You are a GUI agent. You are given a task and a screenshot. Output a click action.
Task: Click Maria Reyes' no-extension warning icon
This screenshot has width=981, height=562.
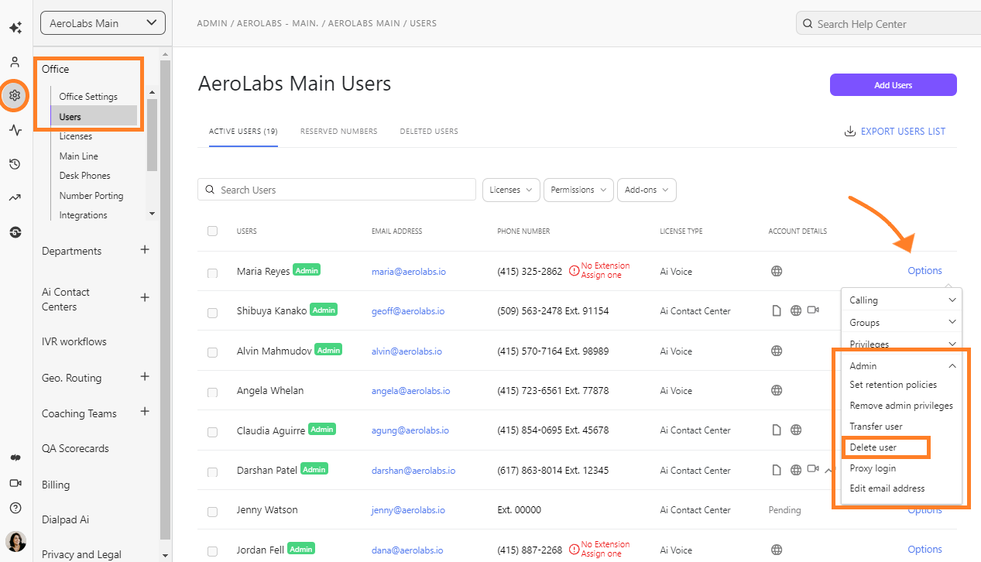pyautogui.click(x=574, y=271)
